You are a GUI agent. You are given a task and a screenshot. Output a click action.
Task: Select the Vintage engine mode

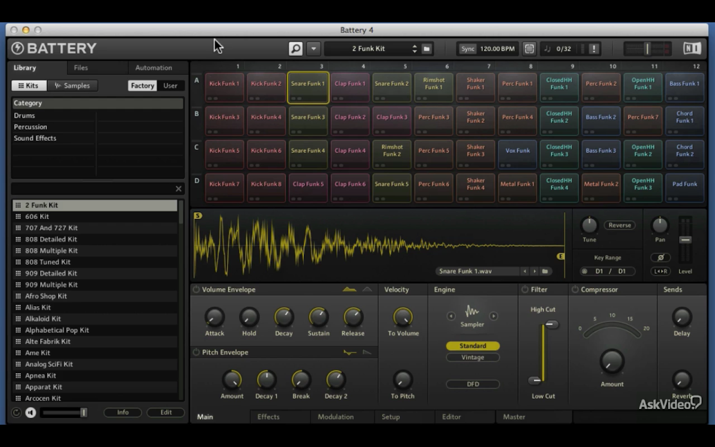click(473, 358)
